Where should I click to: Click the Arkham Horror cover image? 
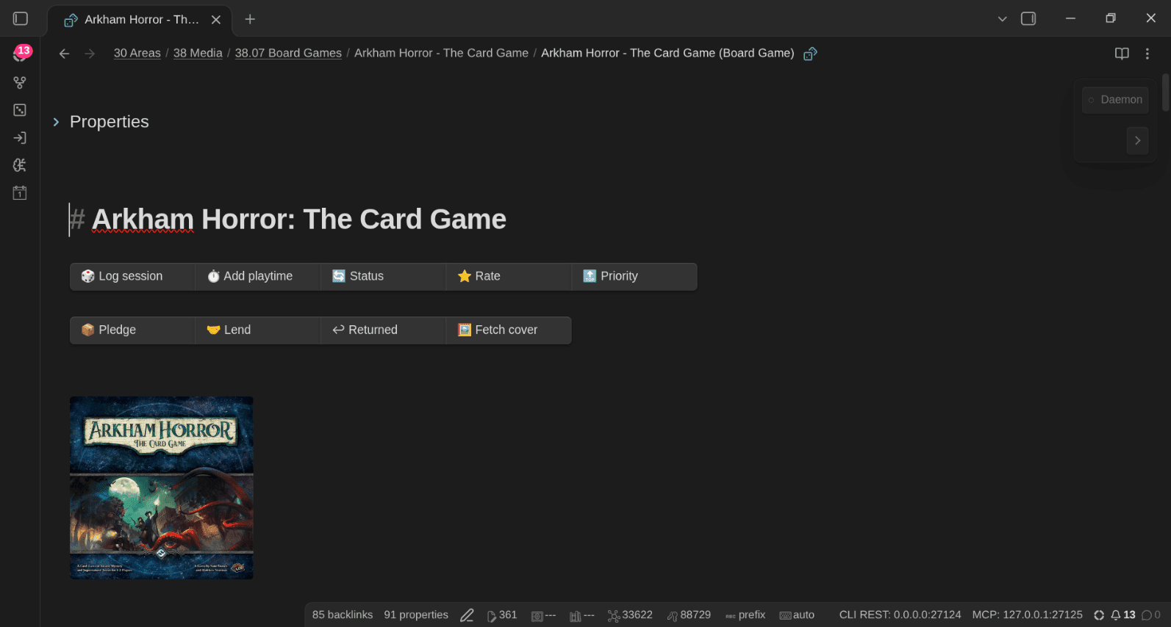point(162,488)
